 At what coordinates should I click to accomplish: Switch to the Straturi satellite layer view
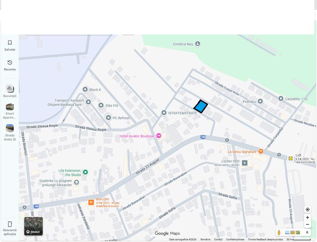[x=34, y=226]
